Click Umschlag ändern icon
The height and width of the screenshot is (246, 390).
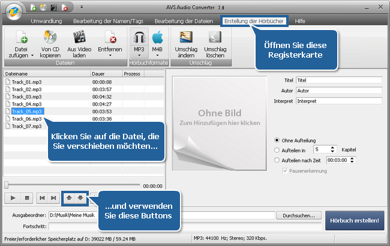pos(186,37)
